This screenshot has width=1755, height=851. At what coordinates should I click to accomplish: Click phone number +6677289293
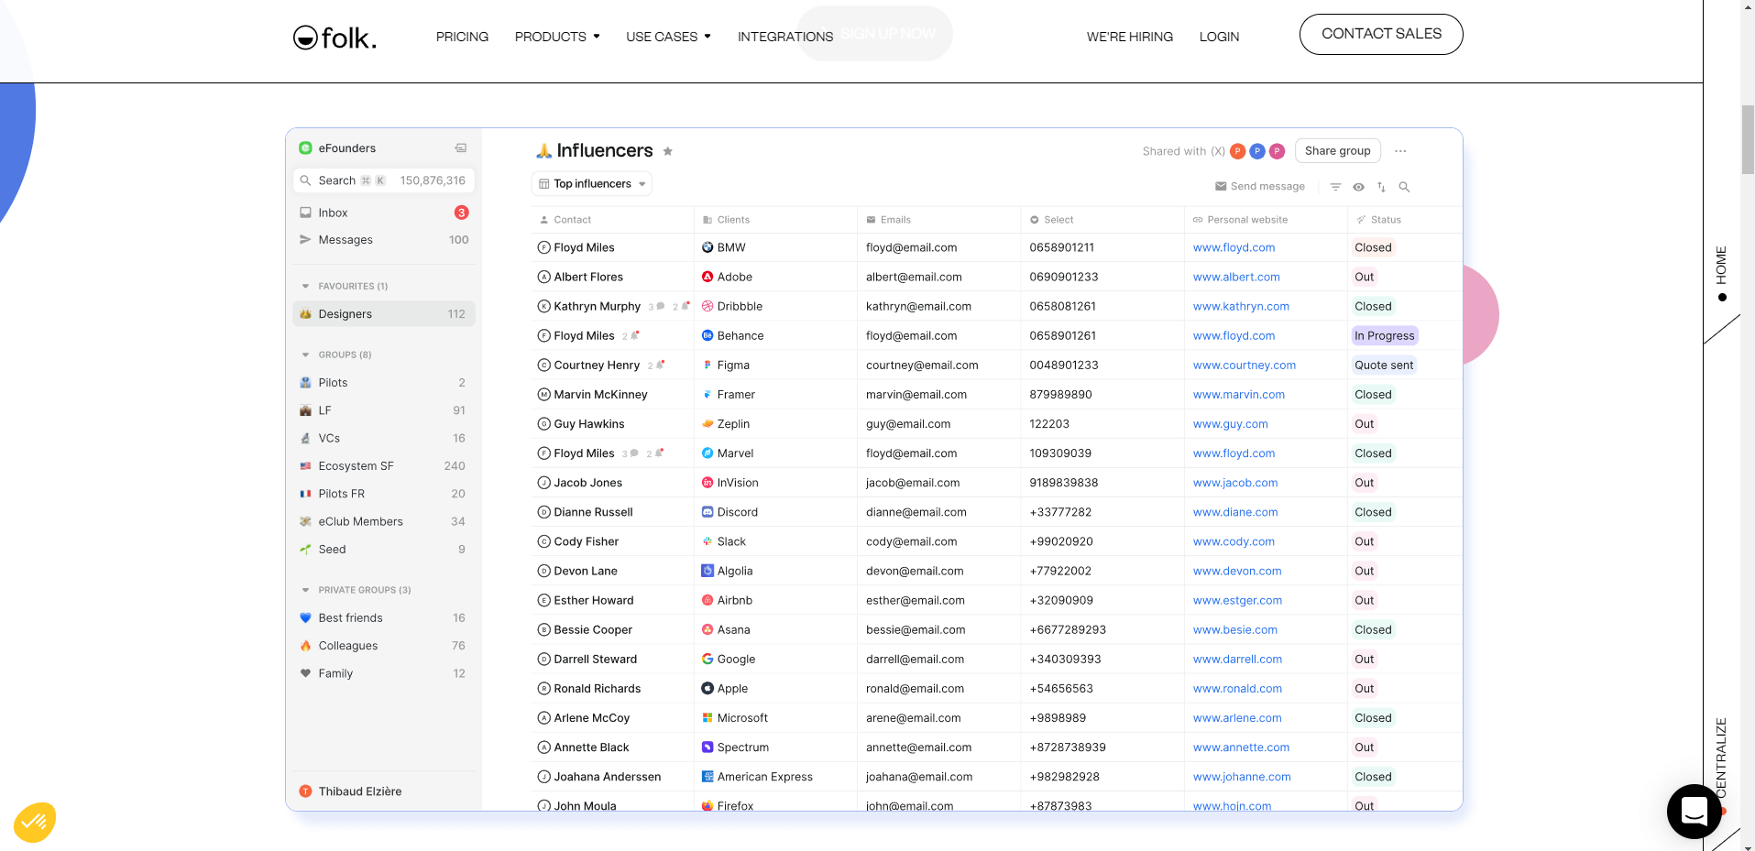coord(1068,629)
